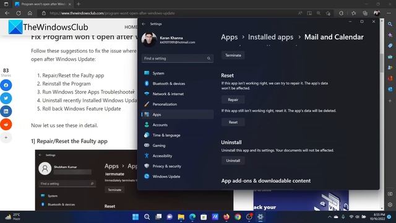Share article on Reddit
Screen dimensions: 396x223
(6, 125)
